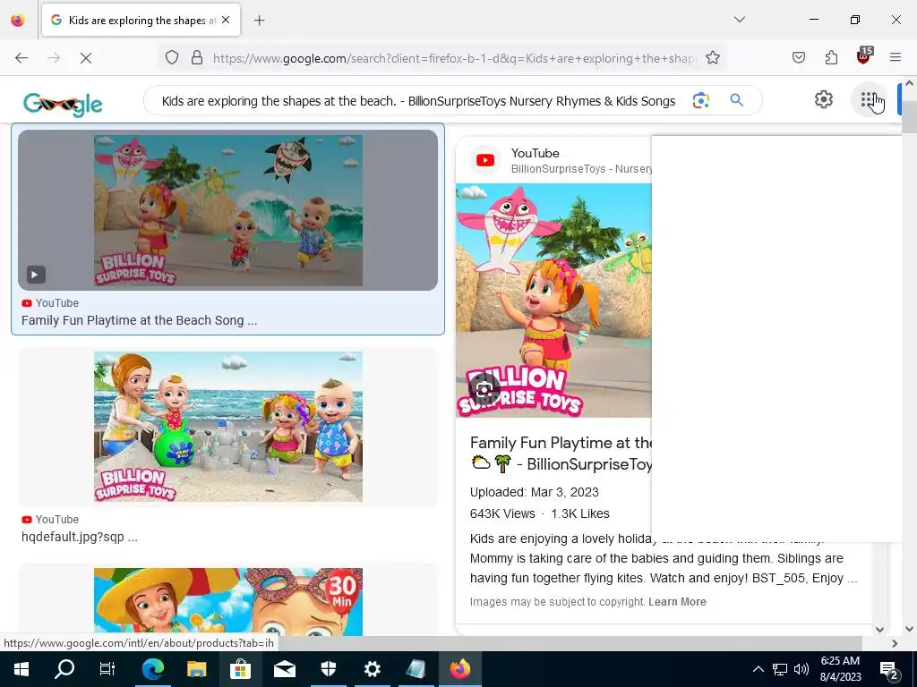Stop loading the page
This screenshot has height=687, width=917.
tap(86, 58)
